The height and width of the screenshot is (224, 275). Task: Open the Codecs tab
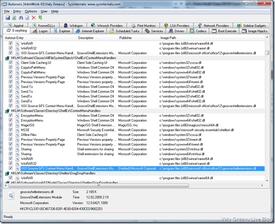point(198,31)
